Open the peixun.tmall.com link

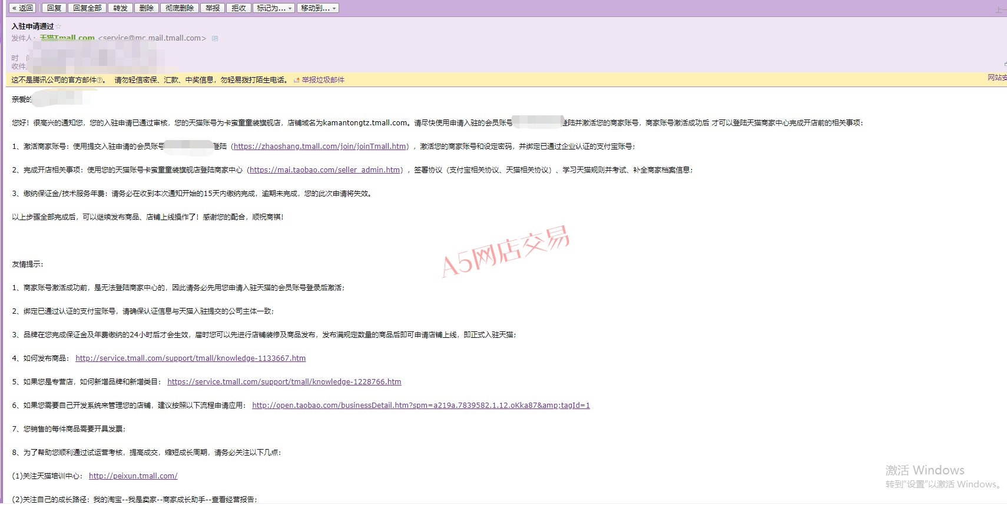coord(133,476)
